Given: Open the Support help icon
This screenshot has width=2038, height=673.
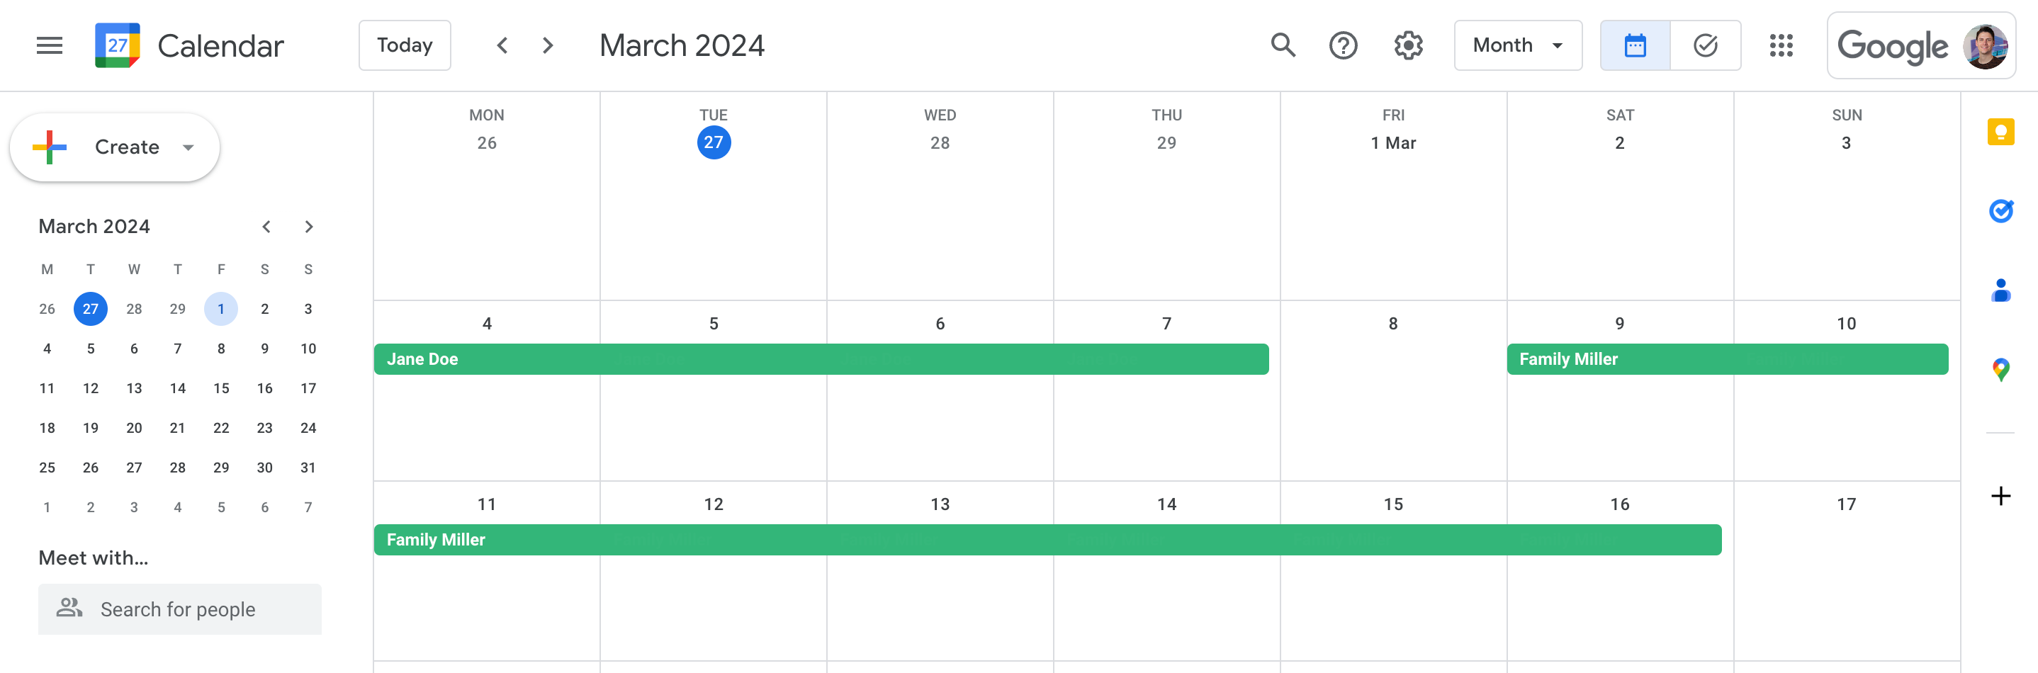Looking at the screenshot, I should point(1343,46).
